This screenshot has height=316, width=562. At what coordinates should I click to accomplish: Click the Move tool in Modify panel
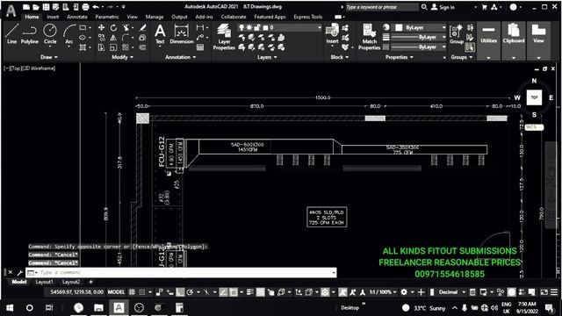[x=102, y=27]
